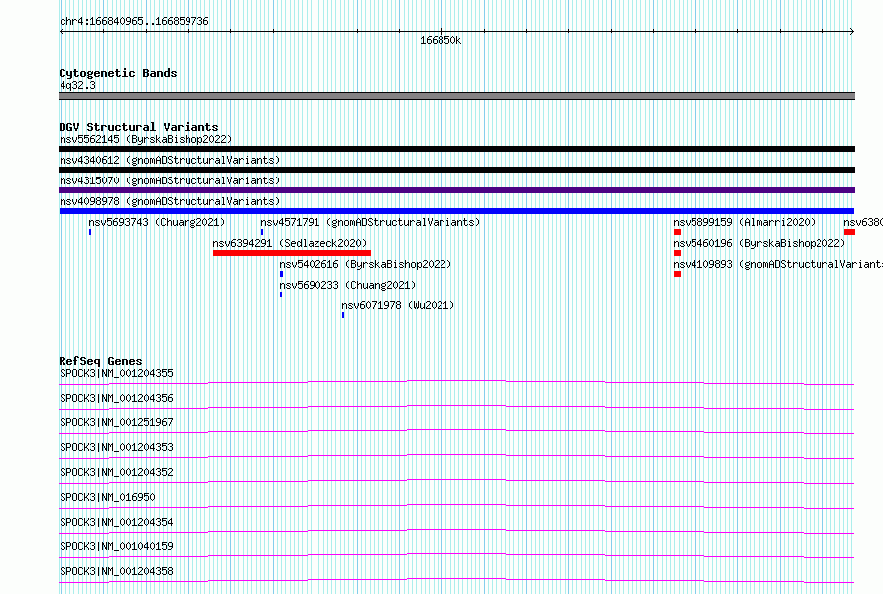Click the small blue marker under nsv5402616
The image size is (883, 594).
click(x=281, y=274)
